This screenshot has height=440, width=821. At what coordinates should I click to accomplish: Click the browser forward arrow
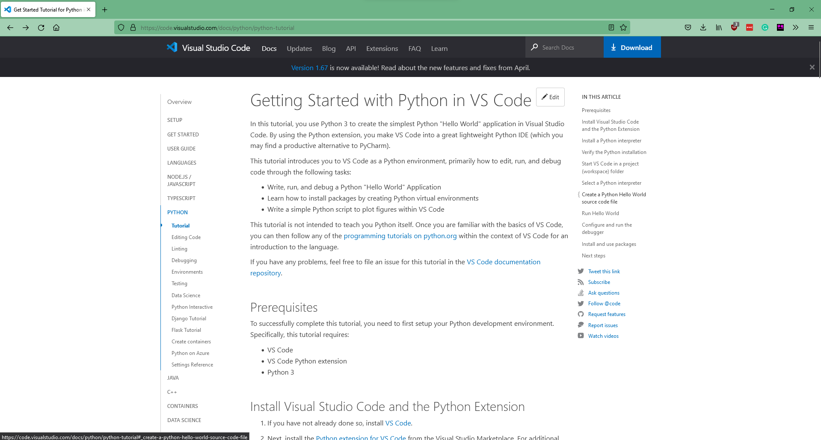(26, 28)
